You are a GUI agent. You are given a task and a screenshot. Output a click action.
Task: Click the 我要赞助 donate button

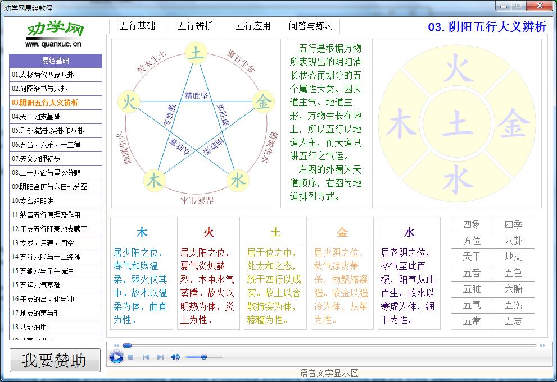[55, 360]
